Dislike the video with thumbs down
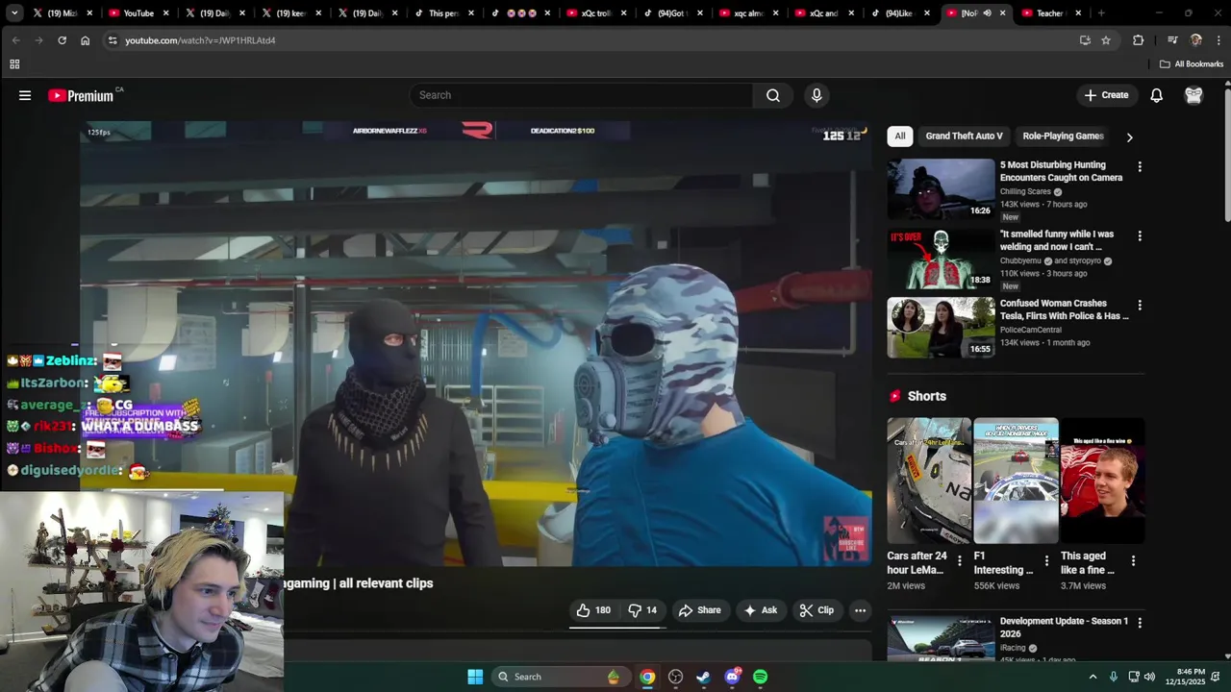 click(x=642, y=610)
